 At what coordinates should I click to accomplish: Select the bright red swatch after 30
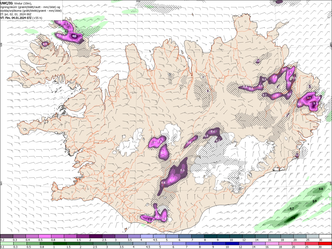pos(325,243)
